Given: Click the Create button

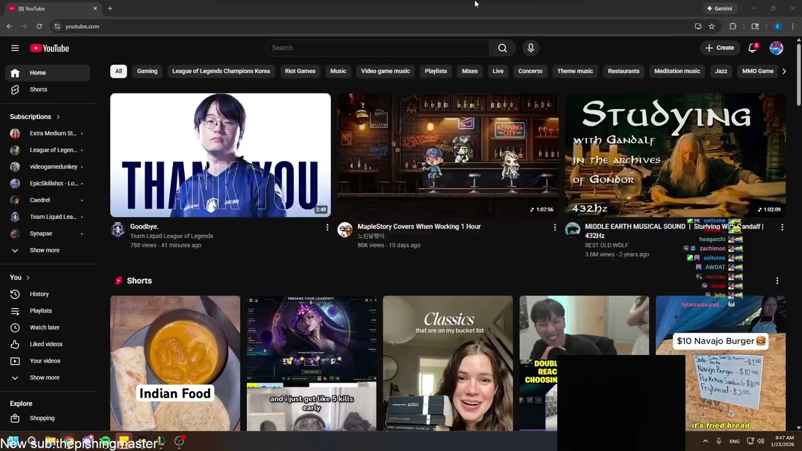Looking at the screenshot, I should tap(719, 48).
